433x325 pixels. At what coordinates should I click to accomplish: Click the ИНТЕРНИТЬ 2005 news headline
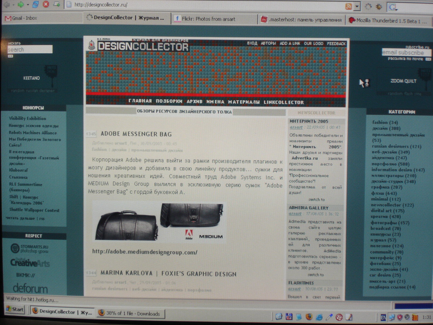coord(309,121)
